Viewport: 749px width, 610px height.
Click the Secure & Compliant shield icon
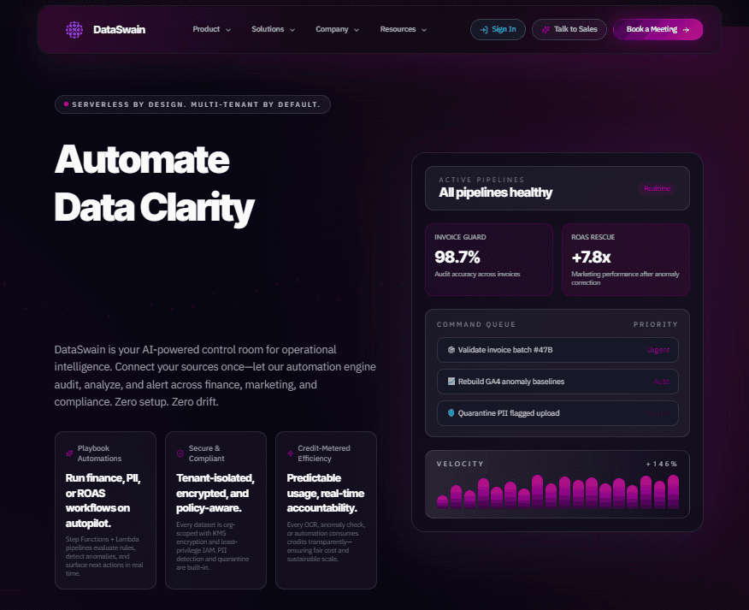tap(180, 452)
